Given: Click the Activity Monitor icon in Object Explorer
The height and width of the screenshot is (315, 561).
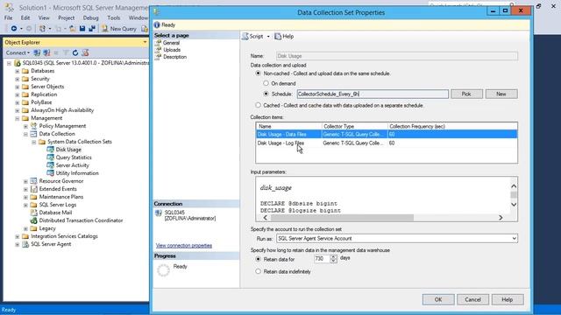Looking at the screenshot, I should pos(85,52).
